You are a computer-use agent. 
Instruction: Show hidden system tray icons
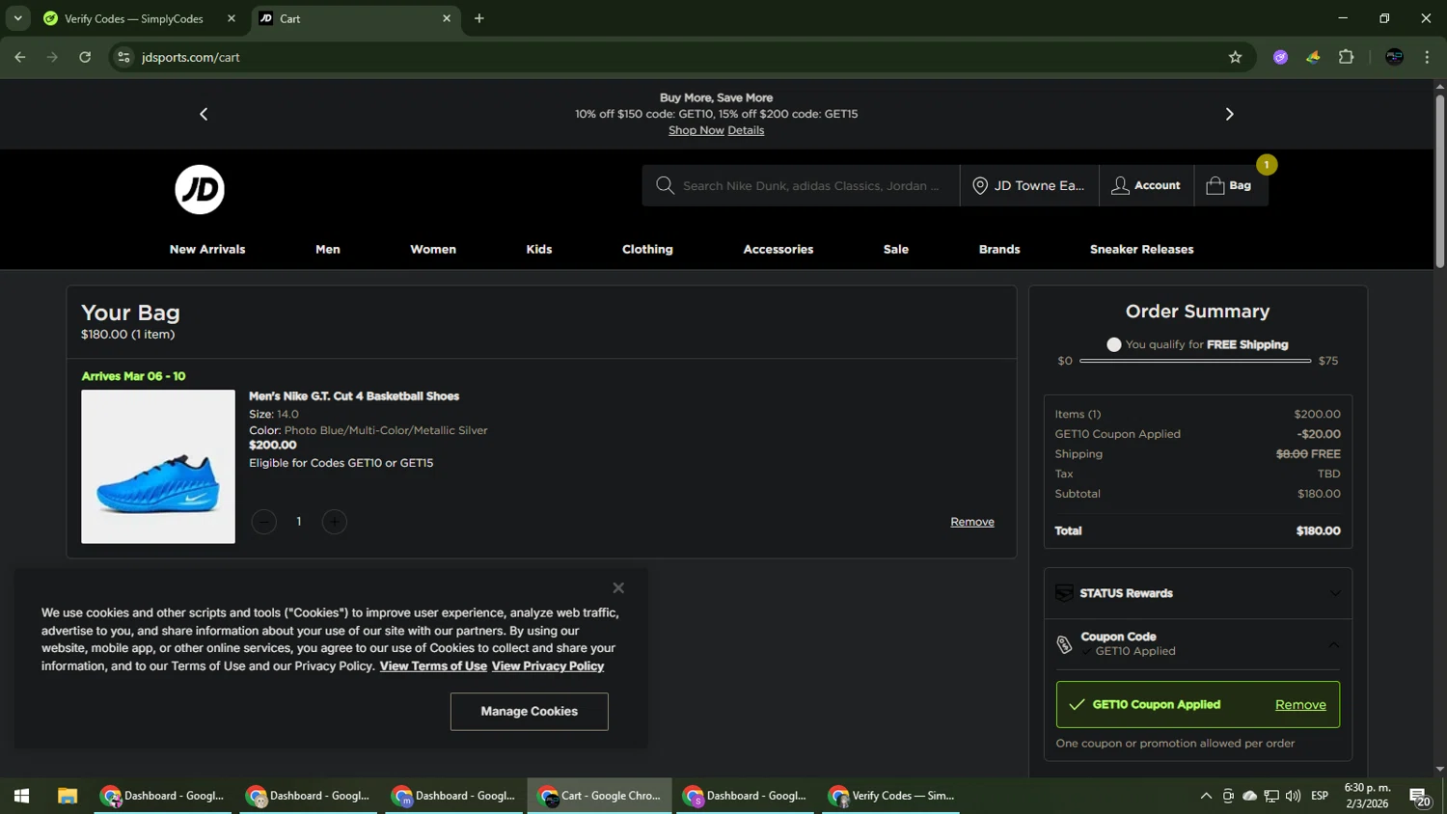coord(1206,796)
